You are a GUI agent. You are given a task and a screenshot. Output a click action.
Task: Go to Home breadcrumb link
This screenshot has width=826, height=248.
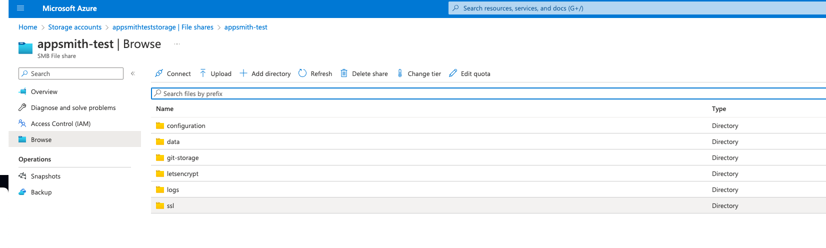pos(28,27)
